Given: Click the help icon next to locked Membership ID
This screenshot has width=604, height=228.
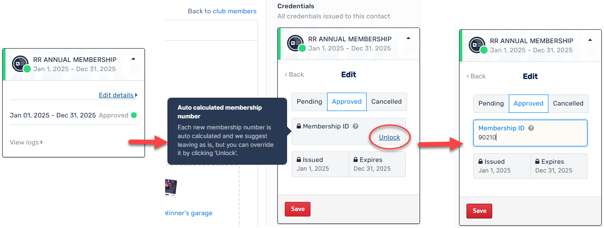Looking at the screenshot, I should tap(356, 126).
